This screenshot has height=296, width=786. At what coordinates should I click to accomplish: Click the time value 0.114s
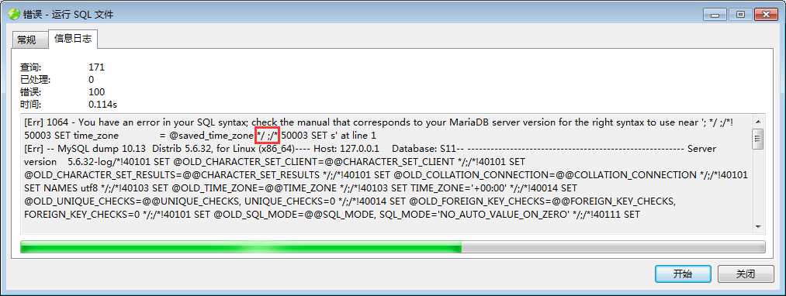[102, 105]
